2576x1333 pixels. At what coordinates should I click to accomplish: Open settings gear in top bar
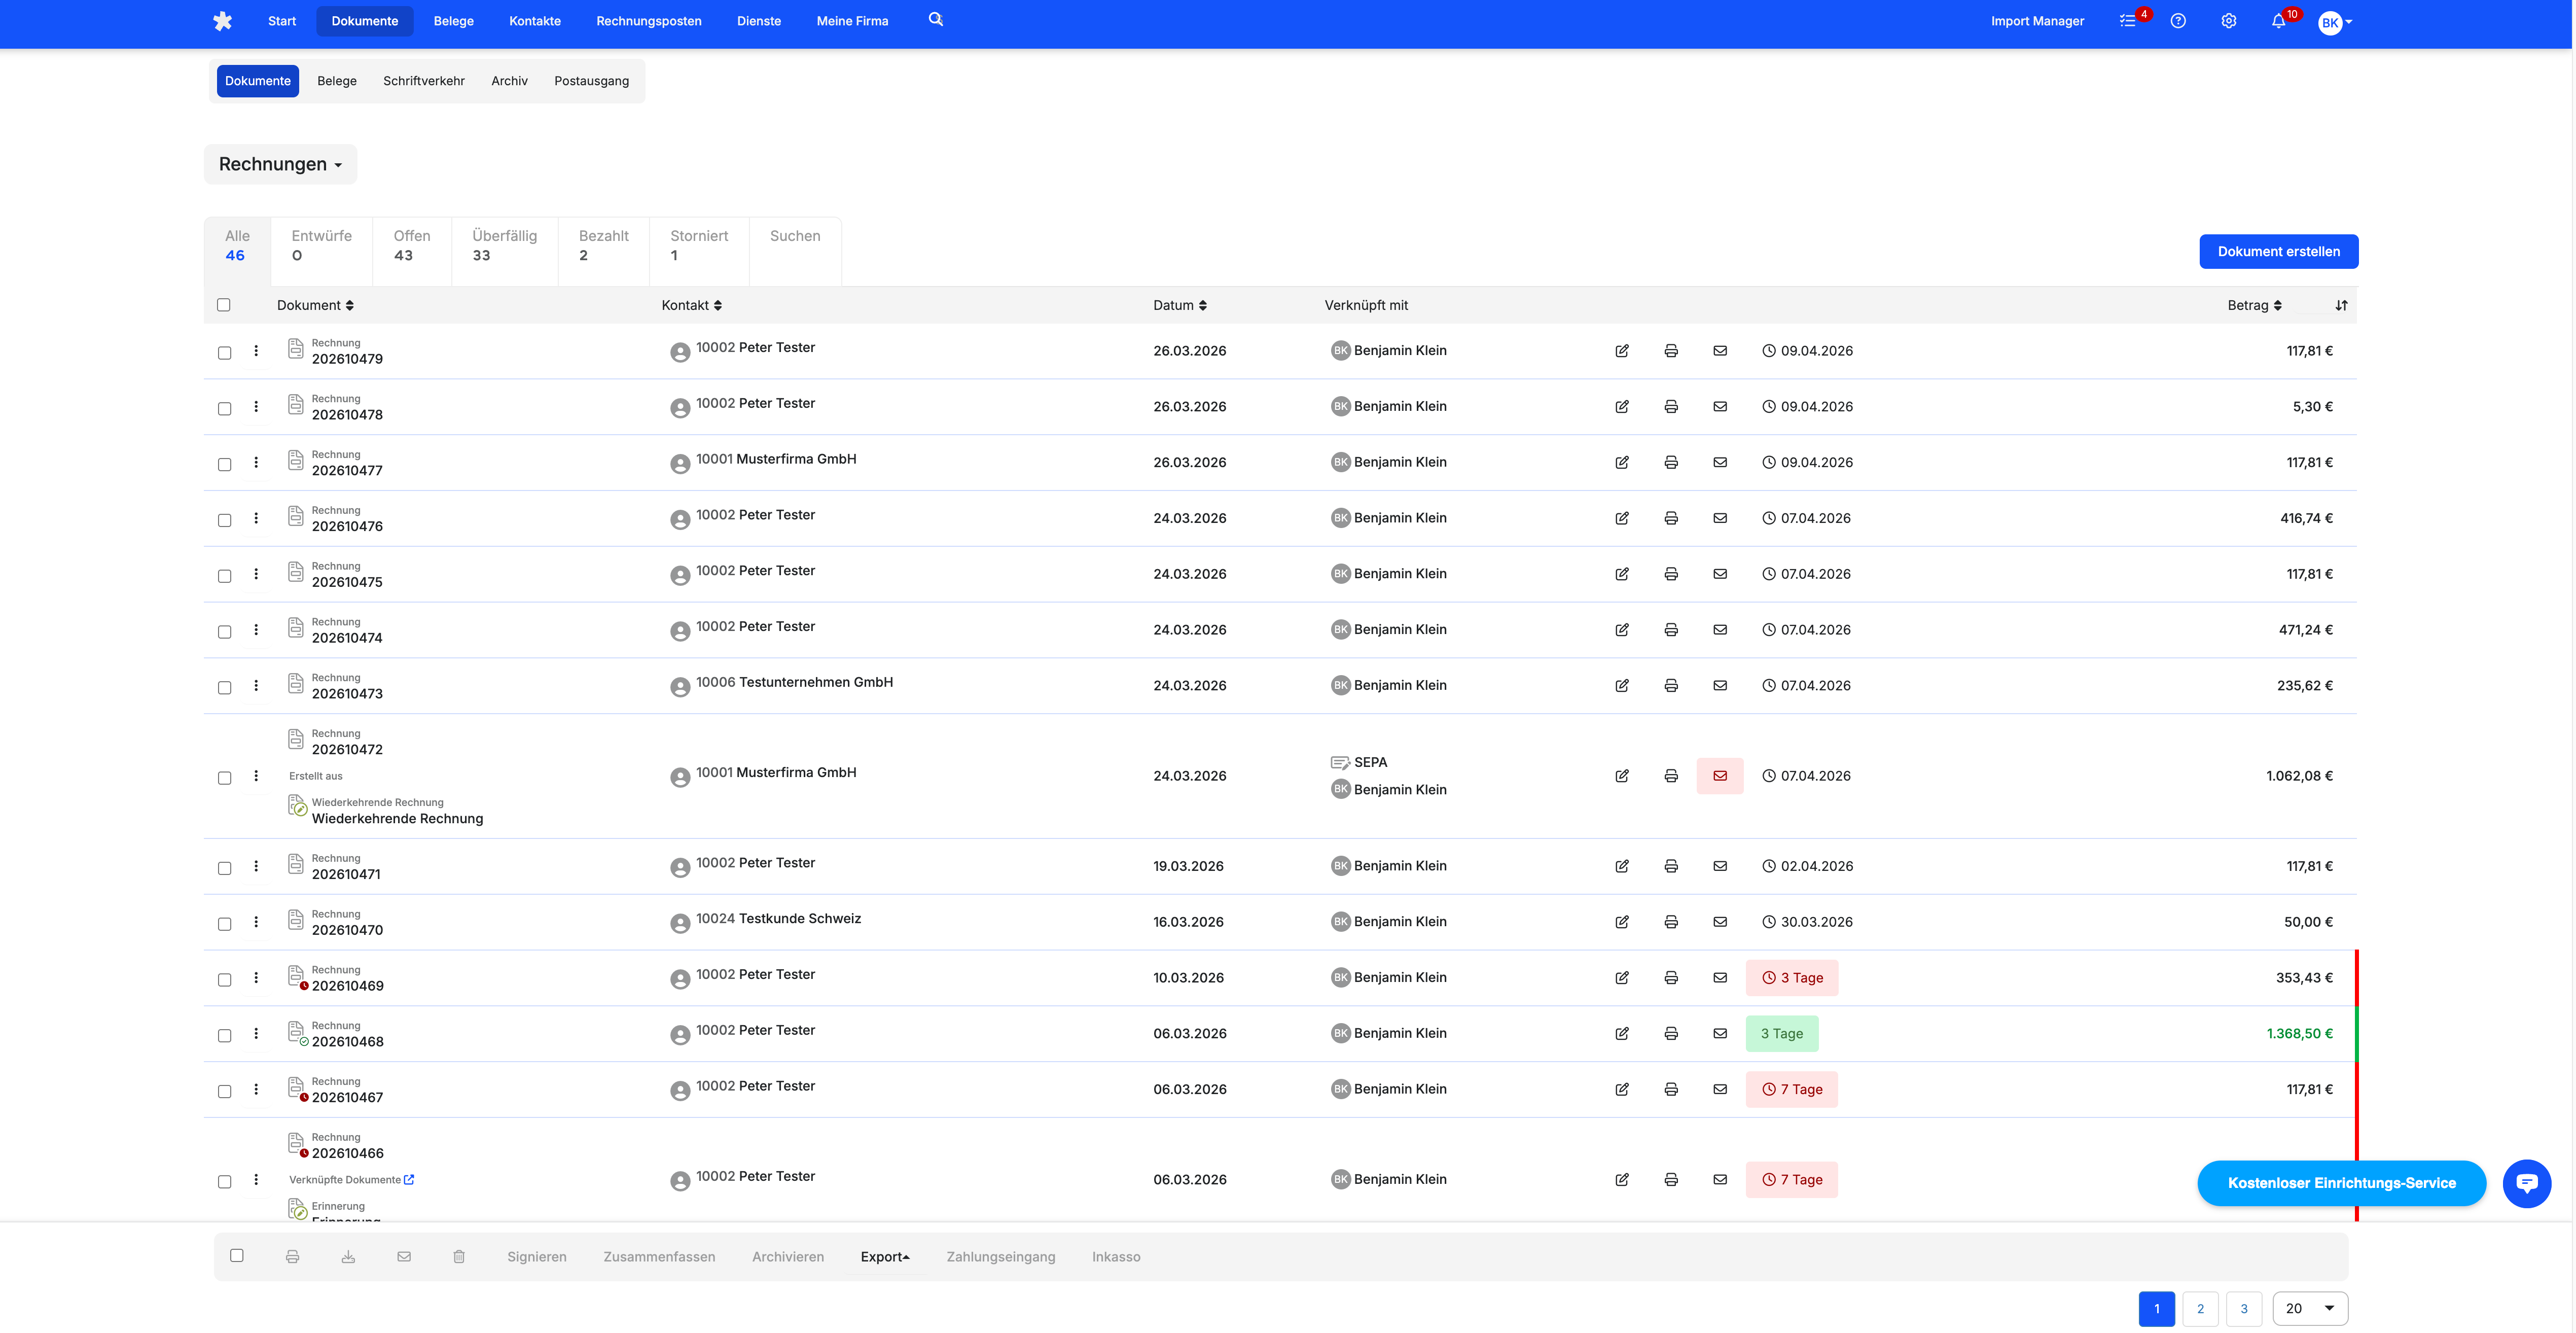2229,21
